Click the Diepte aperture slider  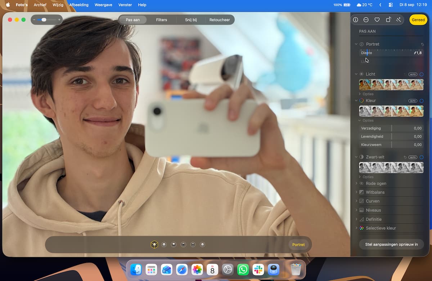click(x=391, y=53)
